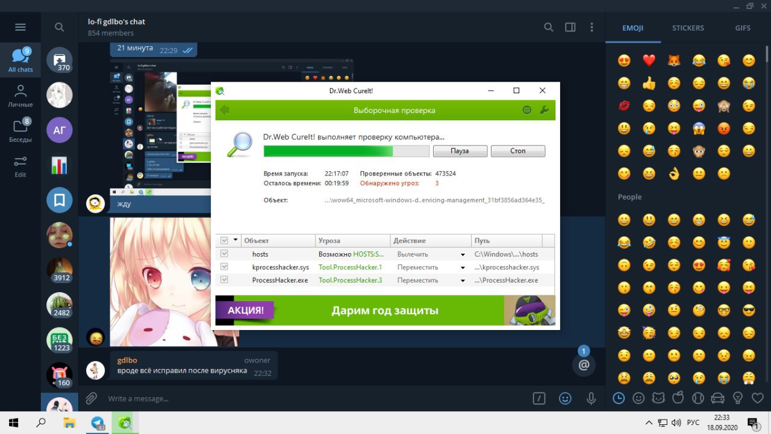Open action dropdown for kprocesshacker.sys row
The image size is (771, 434).
[x=463, y=267]
